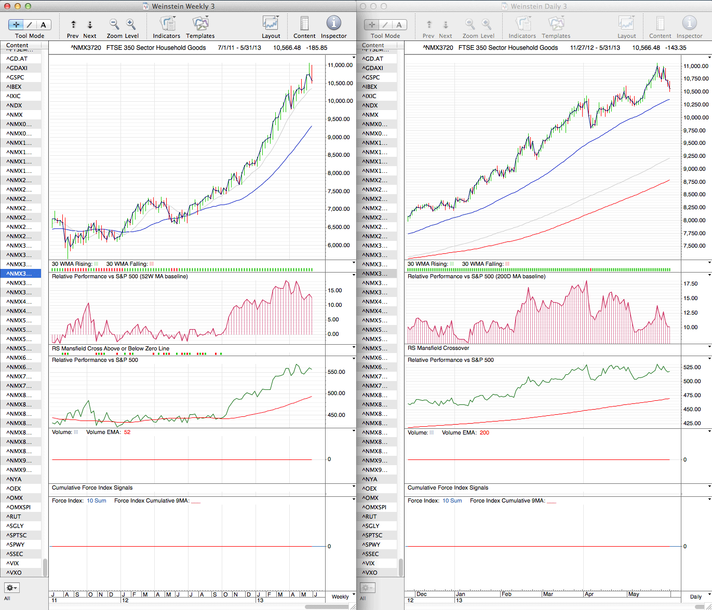
Task: Click the Zoom out magnifier in Weekly toolbar
Action: [x=114, y=24]
